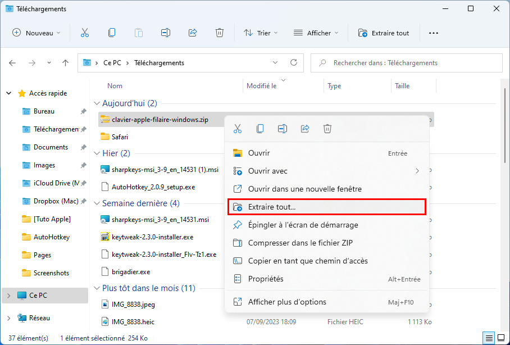510x345 pixels.
Task: Switch to details view icon in the status bar
Action: (489, 338)
